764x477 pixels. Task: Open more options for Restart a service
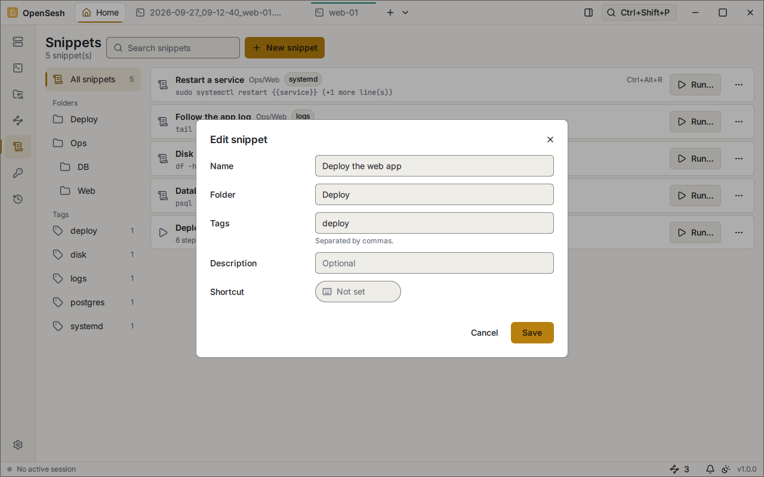(739, 85)
